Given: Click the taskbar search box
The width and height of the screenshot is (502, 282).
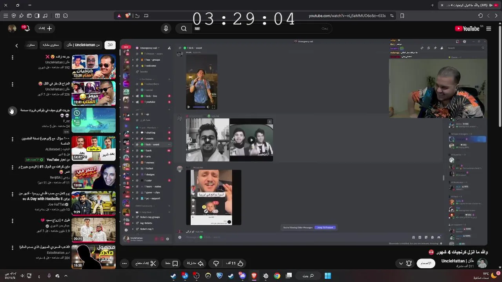Looking at the screenshot, I should (x=308, y=276).
